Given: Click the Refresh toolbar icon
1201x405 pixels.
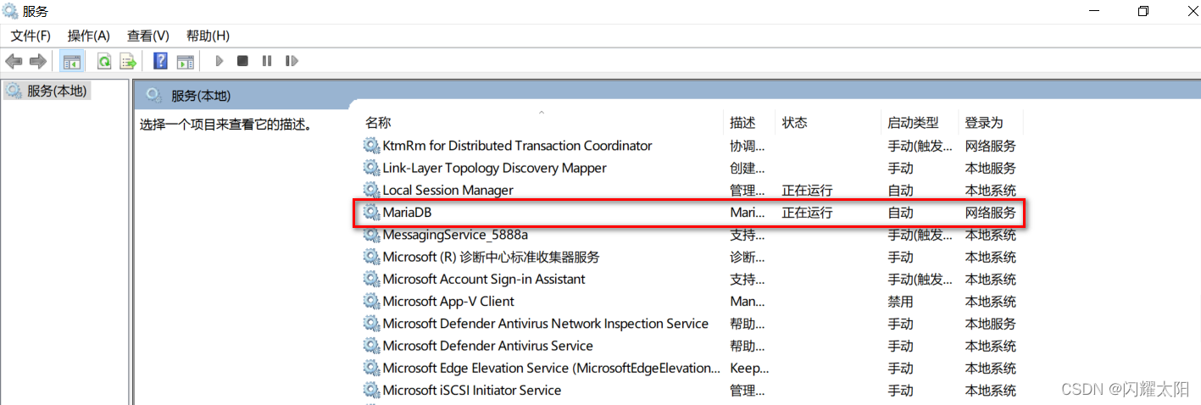Looking at the screenshot, I should (104, 61).
